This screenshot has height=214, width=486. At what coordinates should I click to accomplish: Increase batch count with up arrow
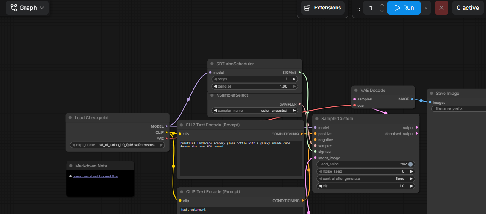(382, 5)
